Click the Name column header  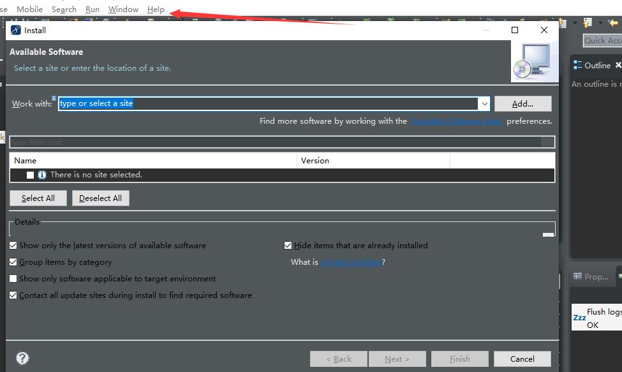pyautogui.click(x=153, y=161)
